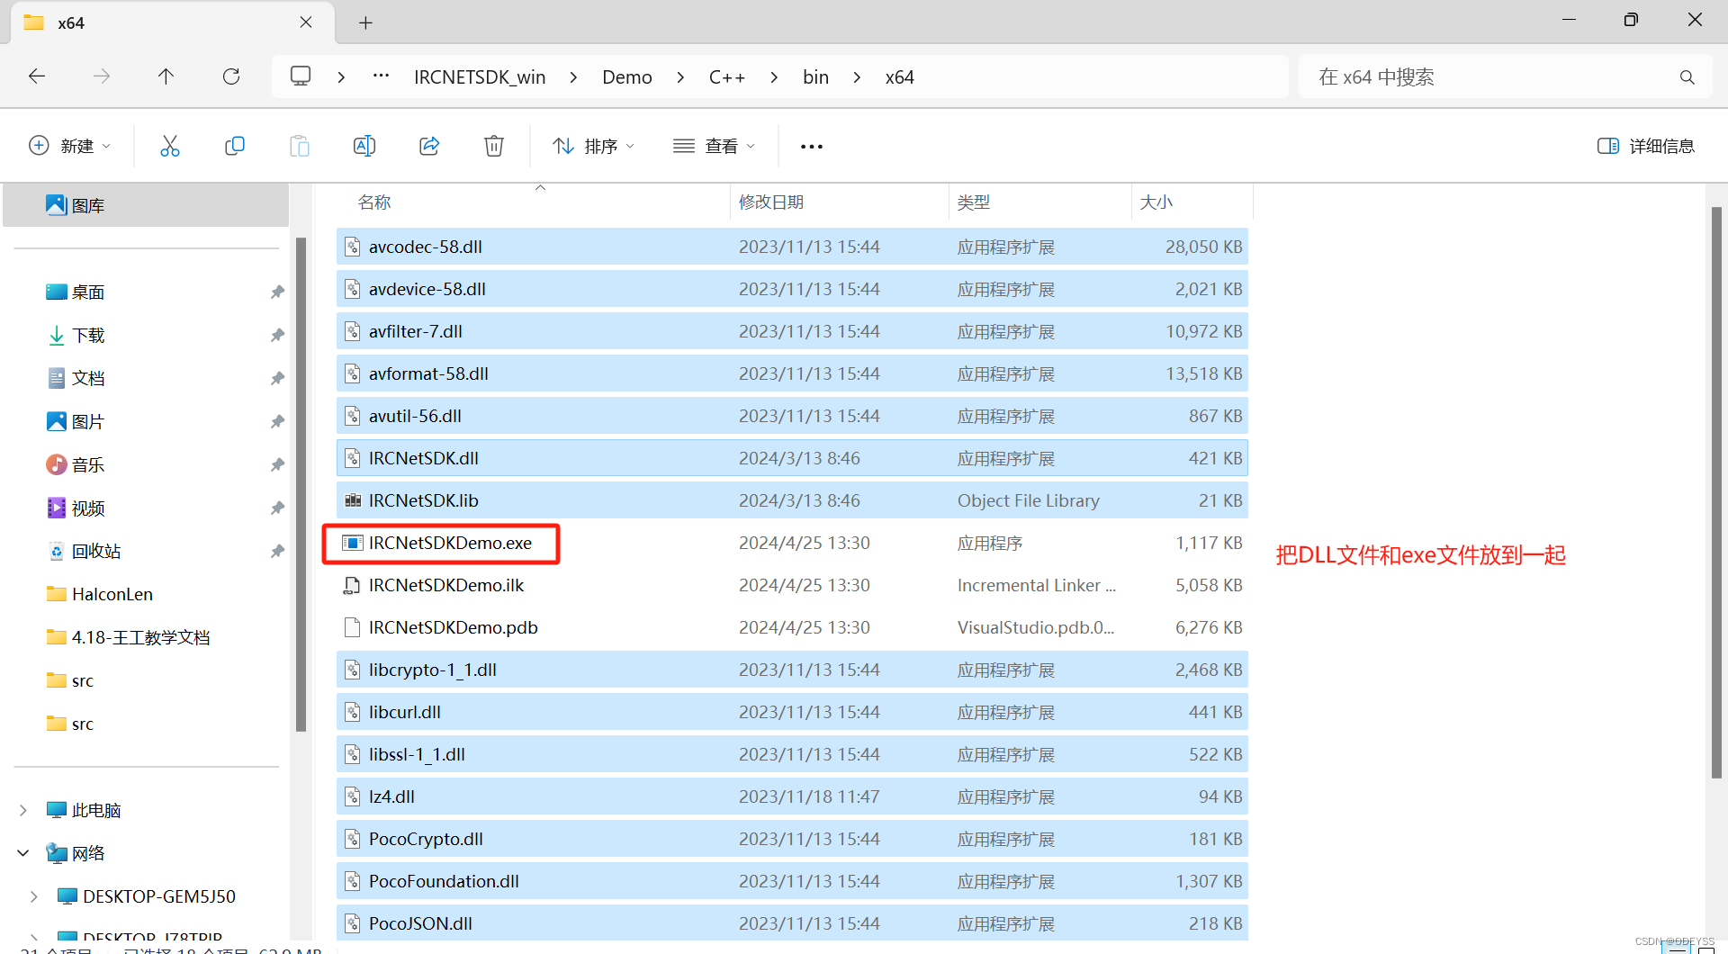The image size is (1728, 954).
Task: Toggle the 详细信息 details pane
Action: [1646, 146]
